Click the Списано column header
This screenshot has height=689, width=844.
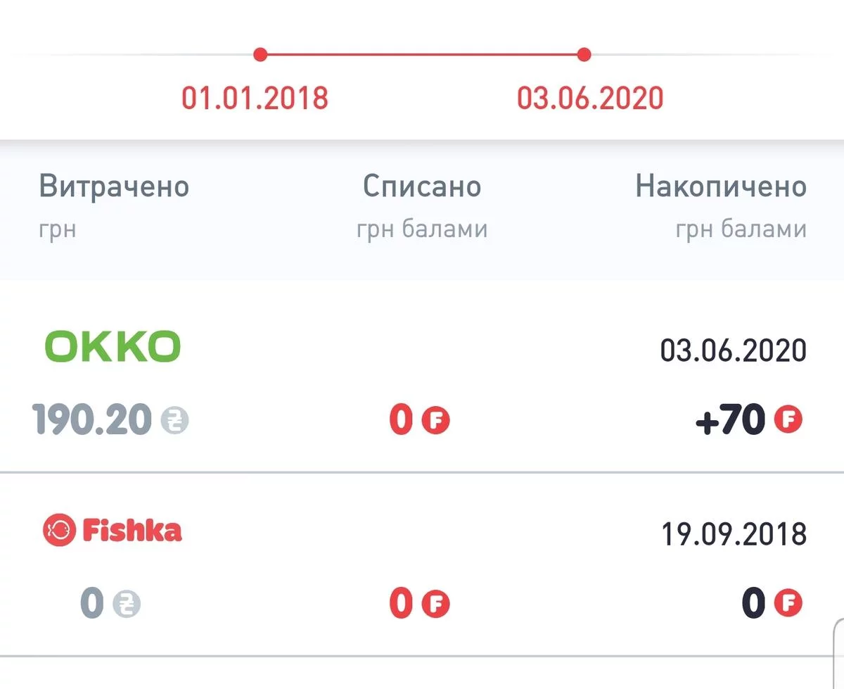[422, 187]
